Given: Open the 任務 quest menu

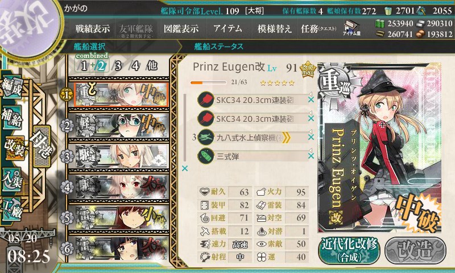Looking at the screenshot, I should pos(318,28).
